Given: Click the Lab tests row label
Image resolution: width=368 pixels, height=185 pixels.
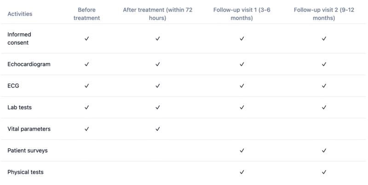Looking at the screenshot, I should (x=19, y=107).
